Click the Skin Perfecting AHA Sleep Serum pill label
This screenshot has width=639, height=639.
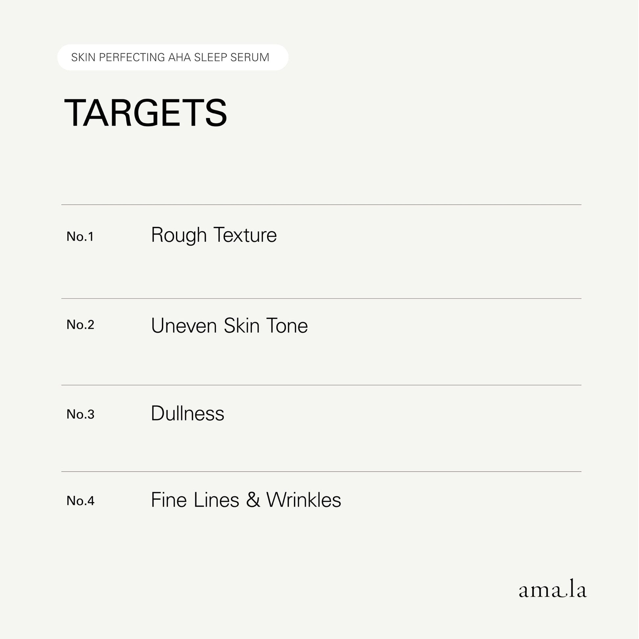click(173, 57)
